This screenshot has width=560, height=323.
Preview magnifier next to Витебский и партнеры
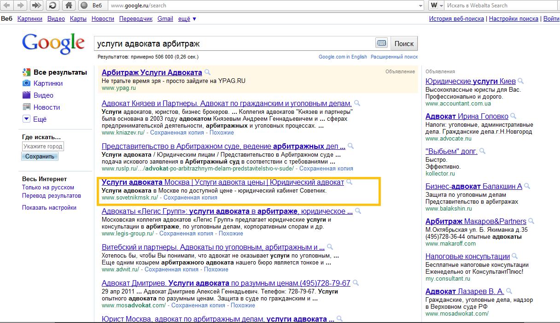pyautogui.click(x=330, y=247)
